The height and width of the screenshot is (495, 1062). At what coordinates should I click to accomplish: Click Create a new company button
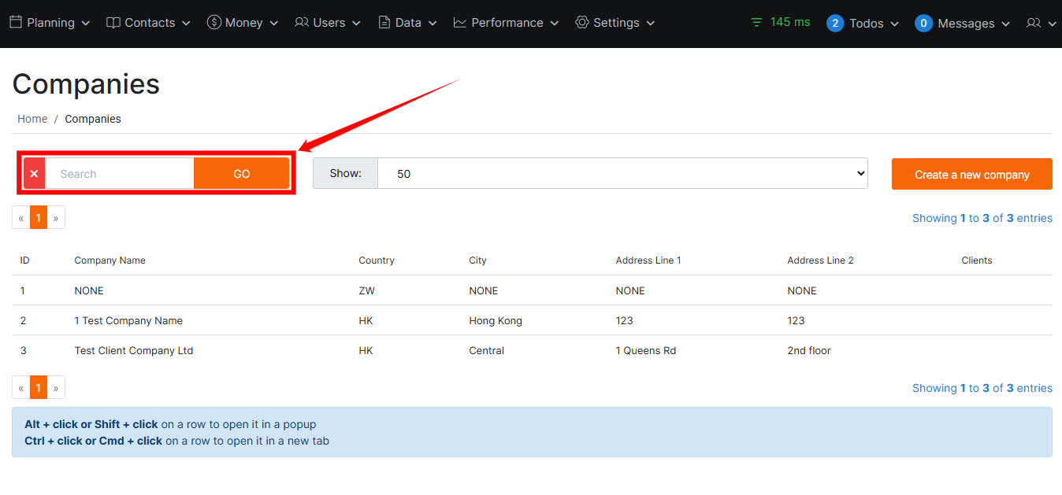[x=971, y=175]
